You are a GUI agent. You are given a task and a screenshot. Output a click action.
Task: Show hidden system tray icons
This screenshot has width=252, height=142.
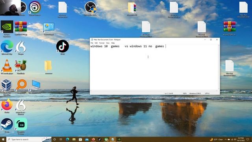pos(226,139)
